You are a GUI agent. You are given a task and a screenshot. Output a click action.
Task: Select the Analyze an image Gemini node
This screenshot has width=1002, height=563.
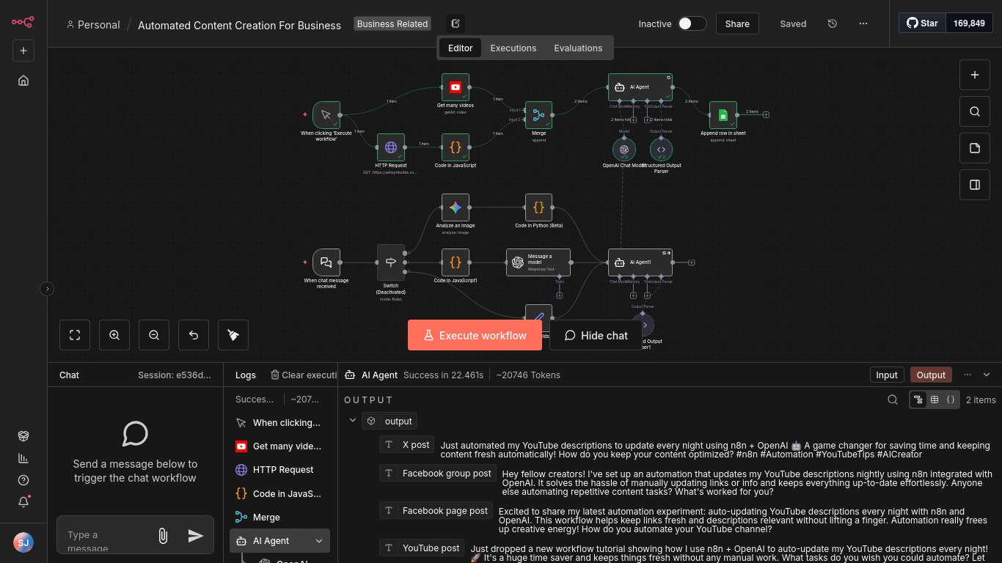coord(456,207)
